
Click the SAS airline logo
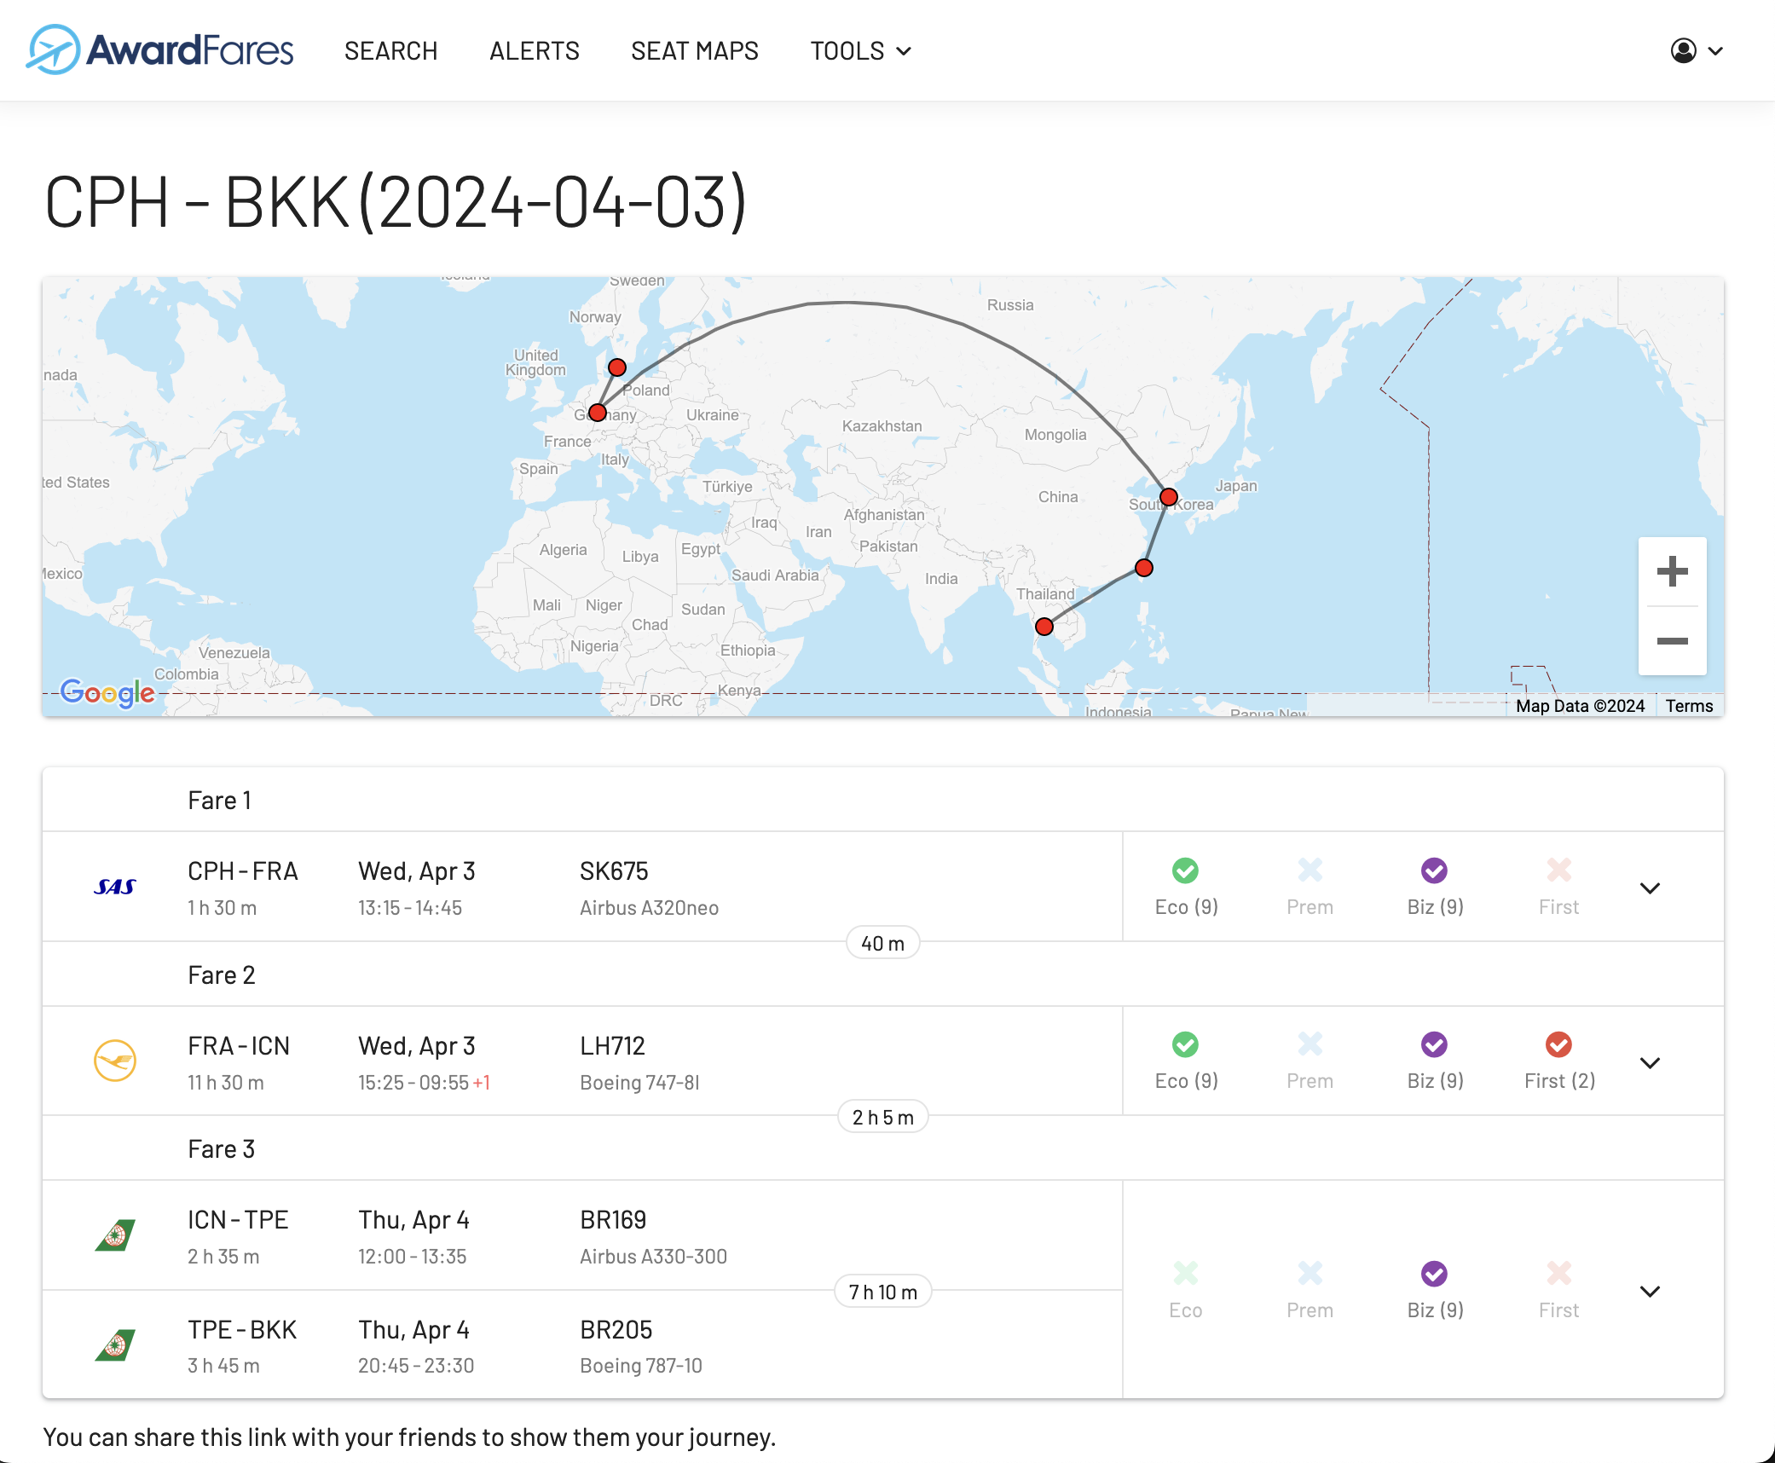(x=115, y=887)
